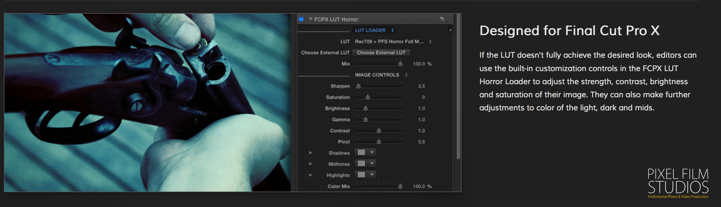Click the Gamma slider handle
The image size is (721, 207).
pyautogui.click(x=366, y=120)
